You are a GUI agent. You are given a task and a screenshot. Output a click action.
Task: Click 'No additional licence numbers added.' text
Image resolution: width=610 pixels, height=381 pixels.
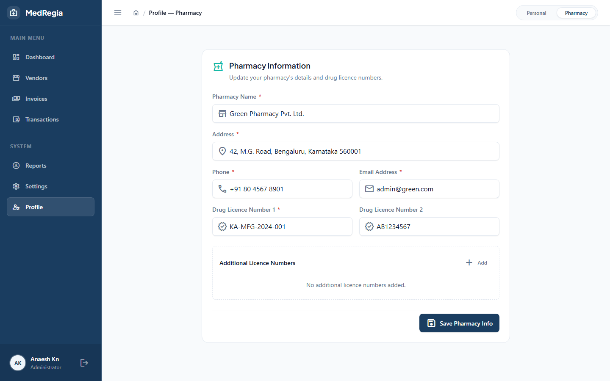pos(356,285)
